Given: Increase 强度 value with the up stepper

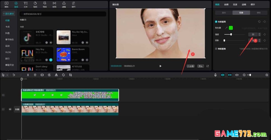Looking at the screenshot, I should coord(259,33).
